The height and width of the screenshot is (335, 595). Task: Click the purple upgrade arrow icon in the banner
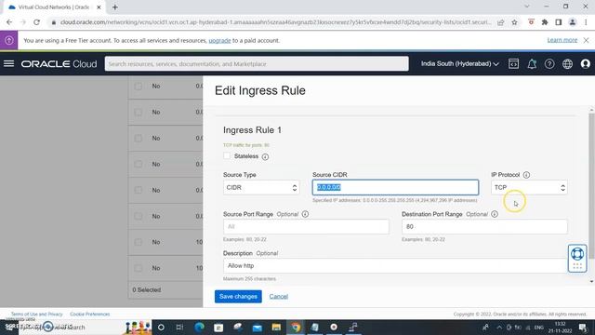(8, 40)
